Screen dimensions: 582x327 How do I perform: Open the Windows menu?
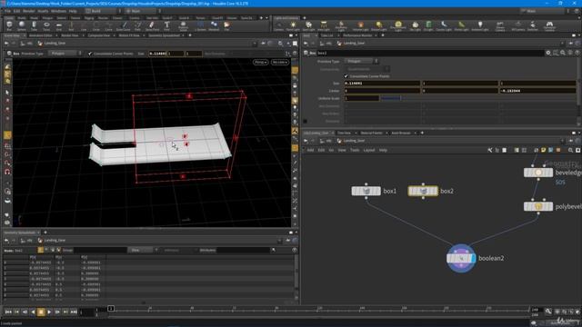click(58, 11)
